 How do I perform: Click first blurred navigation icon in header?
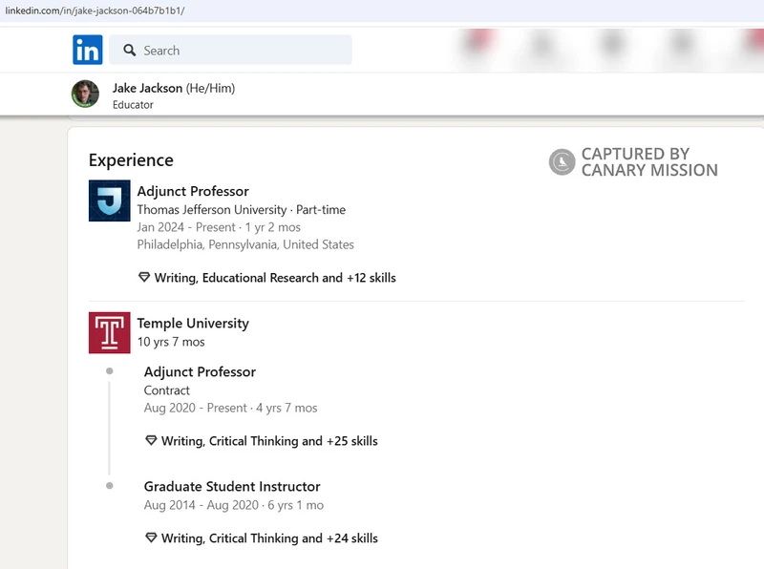[477, 45]
